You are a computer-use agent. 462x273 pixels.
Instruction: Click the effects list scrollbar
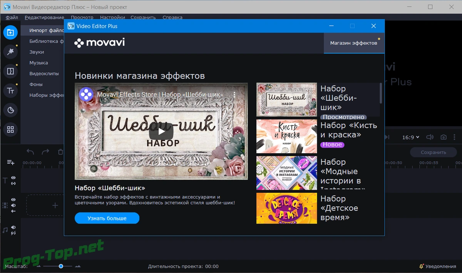(x=381, y=93)
